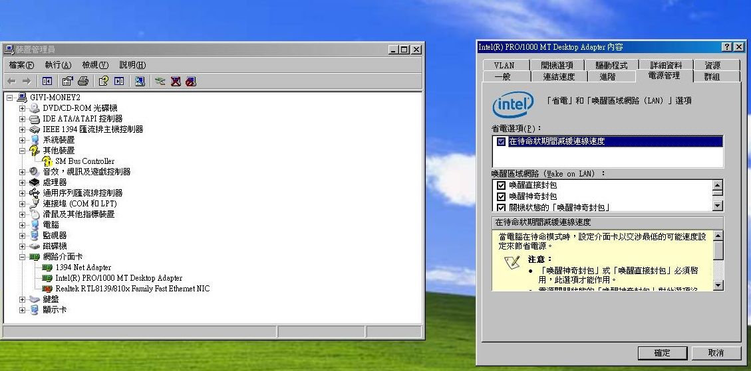The height and width of the screenshot is (371, 751).
Task: Switch to the 驅動程式 tab
Action: click(611, 65)
